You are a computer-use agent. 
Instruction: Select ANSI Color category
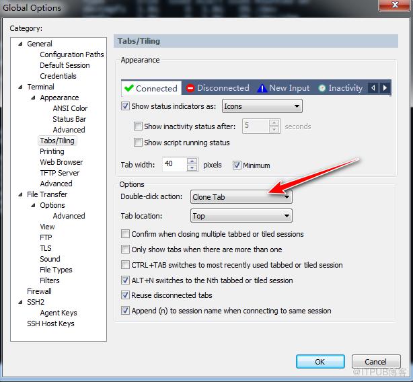(70, 108)
